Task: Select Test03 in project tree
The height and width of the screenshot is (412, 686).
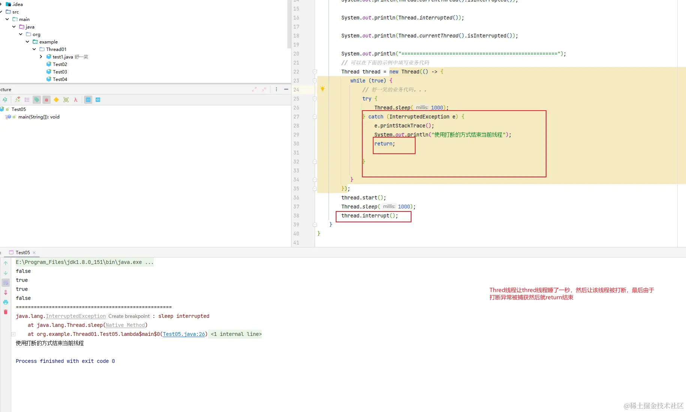Action: [60, 72]
